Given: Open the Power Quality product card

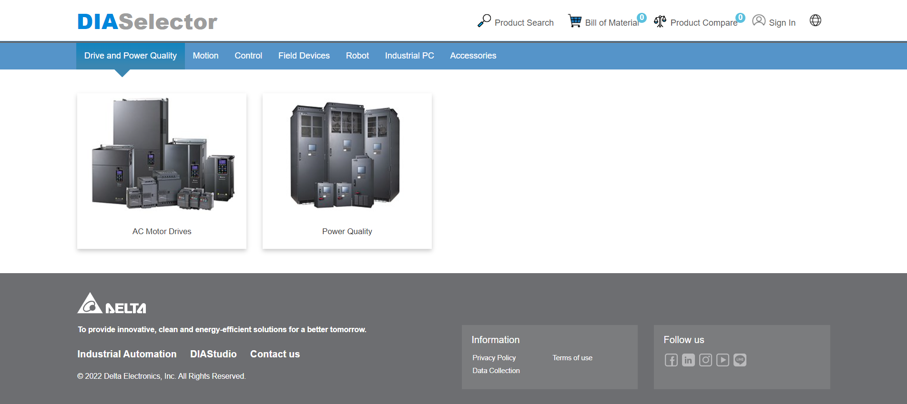Looking at the screenshot, I should click(347, 170).
